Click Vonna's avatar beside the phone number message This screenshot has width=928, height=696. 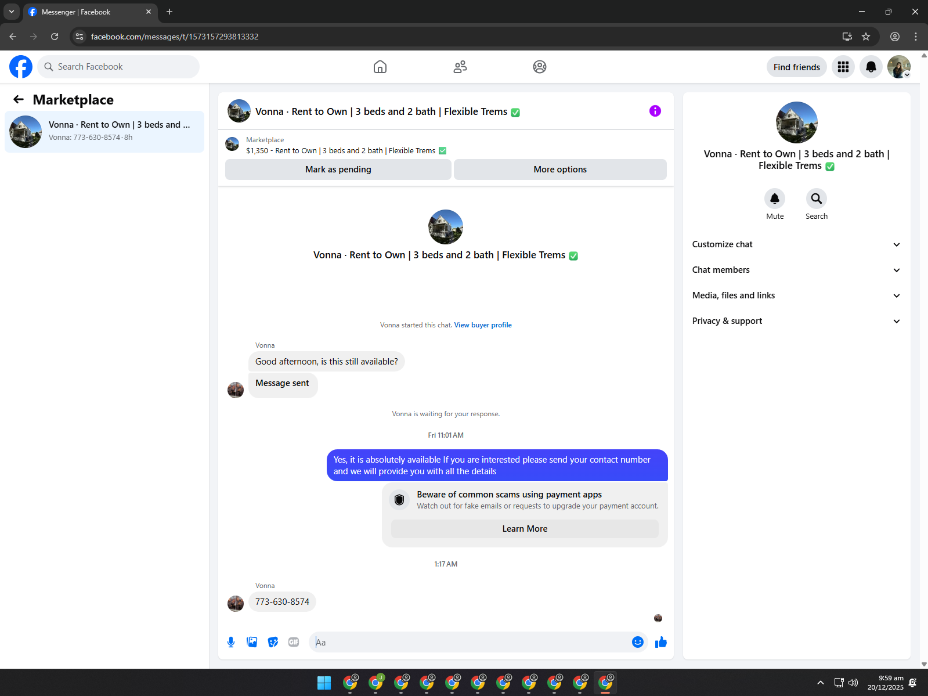tap(236, 604)
